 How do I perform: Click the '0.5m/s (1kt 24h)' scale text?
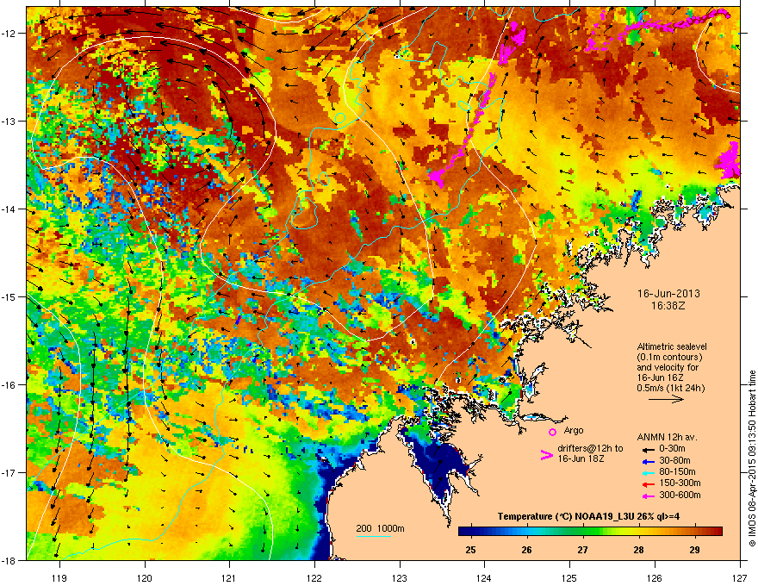[x=670, y=388]
